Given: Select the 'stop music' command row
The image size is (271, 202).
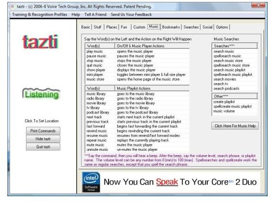Looking at the screenshot, I should tap(137, 61).
